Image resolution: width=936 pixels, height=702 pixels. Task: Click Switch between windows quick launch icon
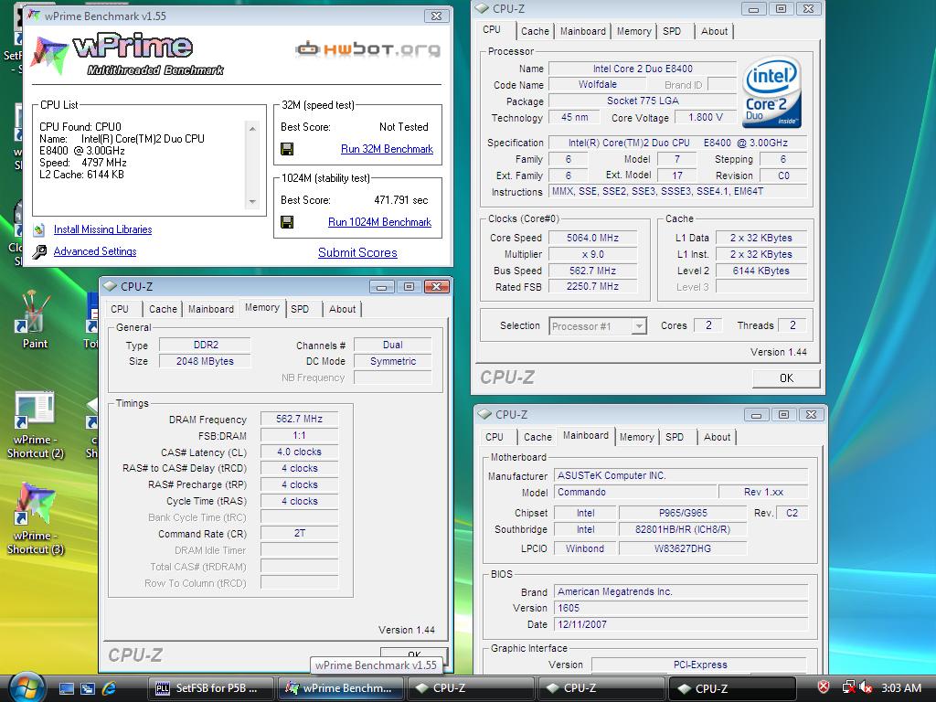tap(88, 688)
